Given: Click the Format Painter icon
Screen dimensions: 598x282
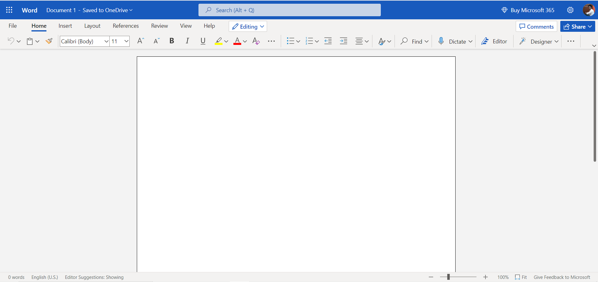Looking at the screenshot, I should [49, 41].
